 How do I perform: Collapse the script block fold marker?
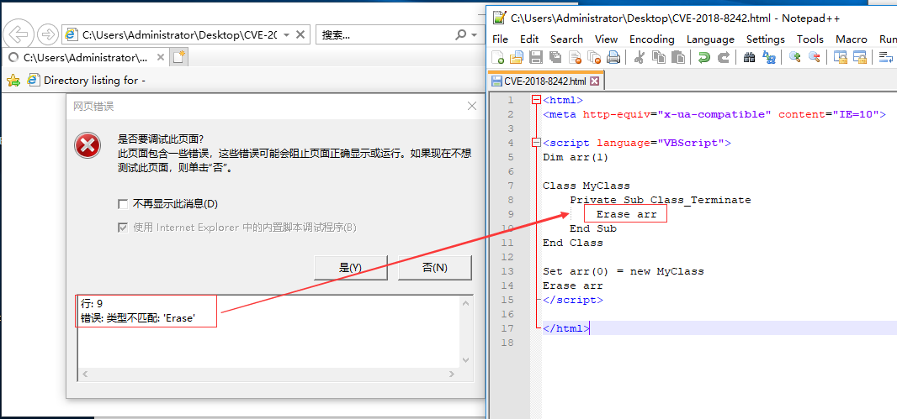[536, 143]
